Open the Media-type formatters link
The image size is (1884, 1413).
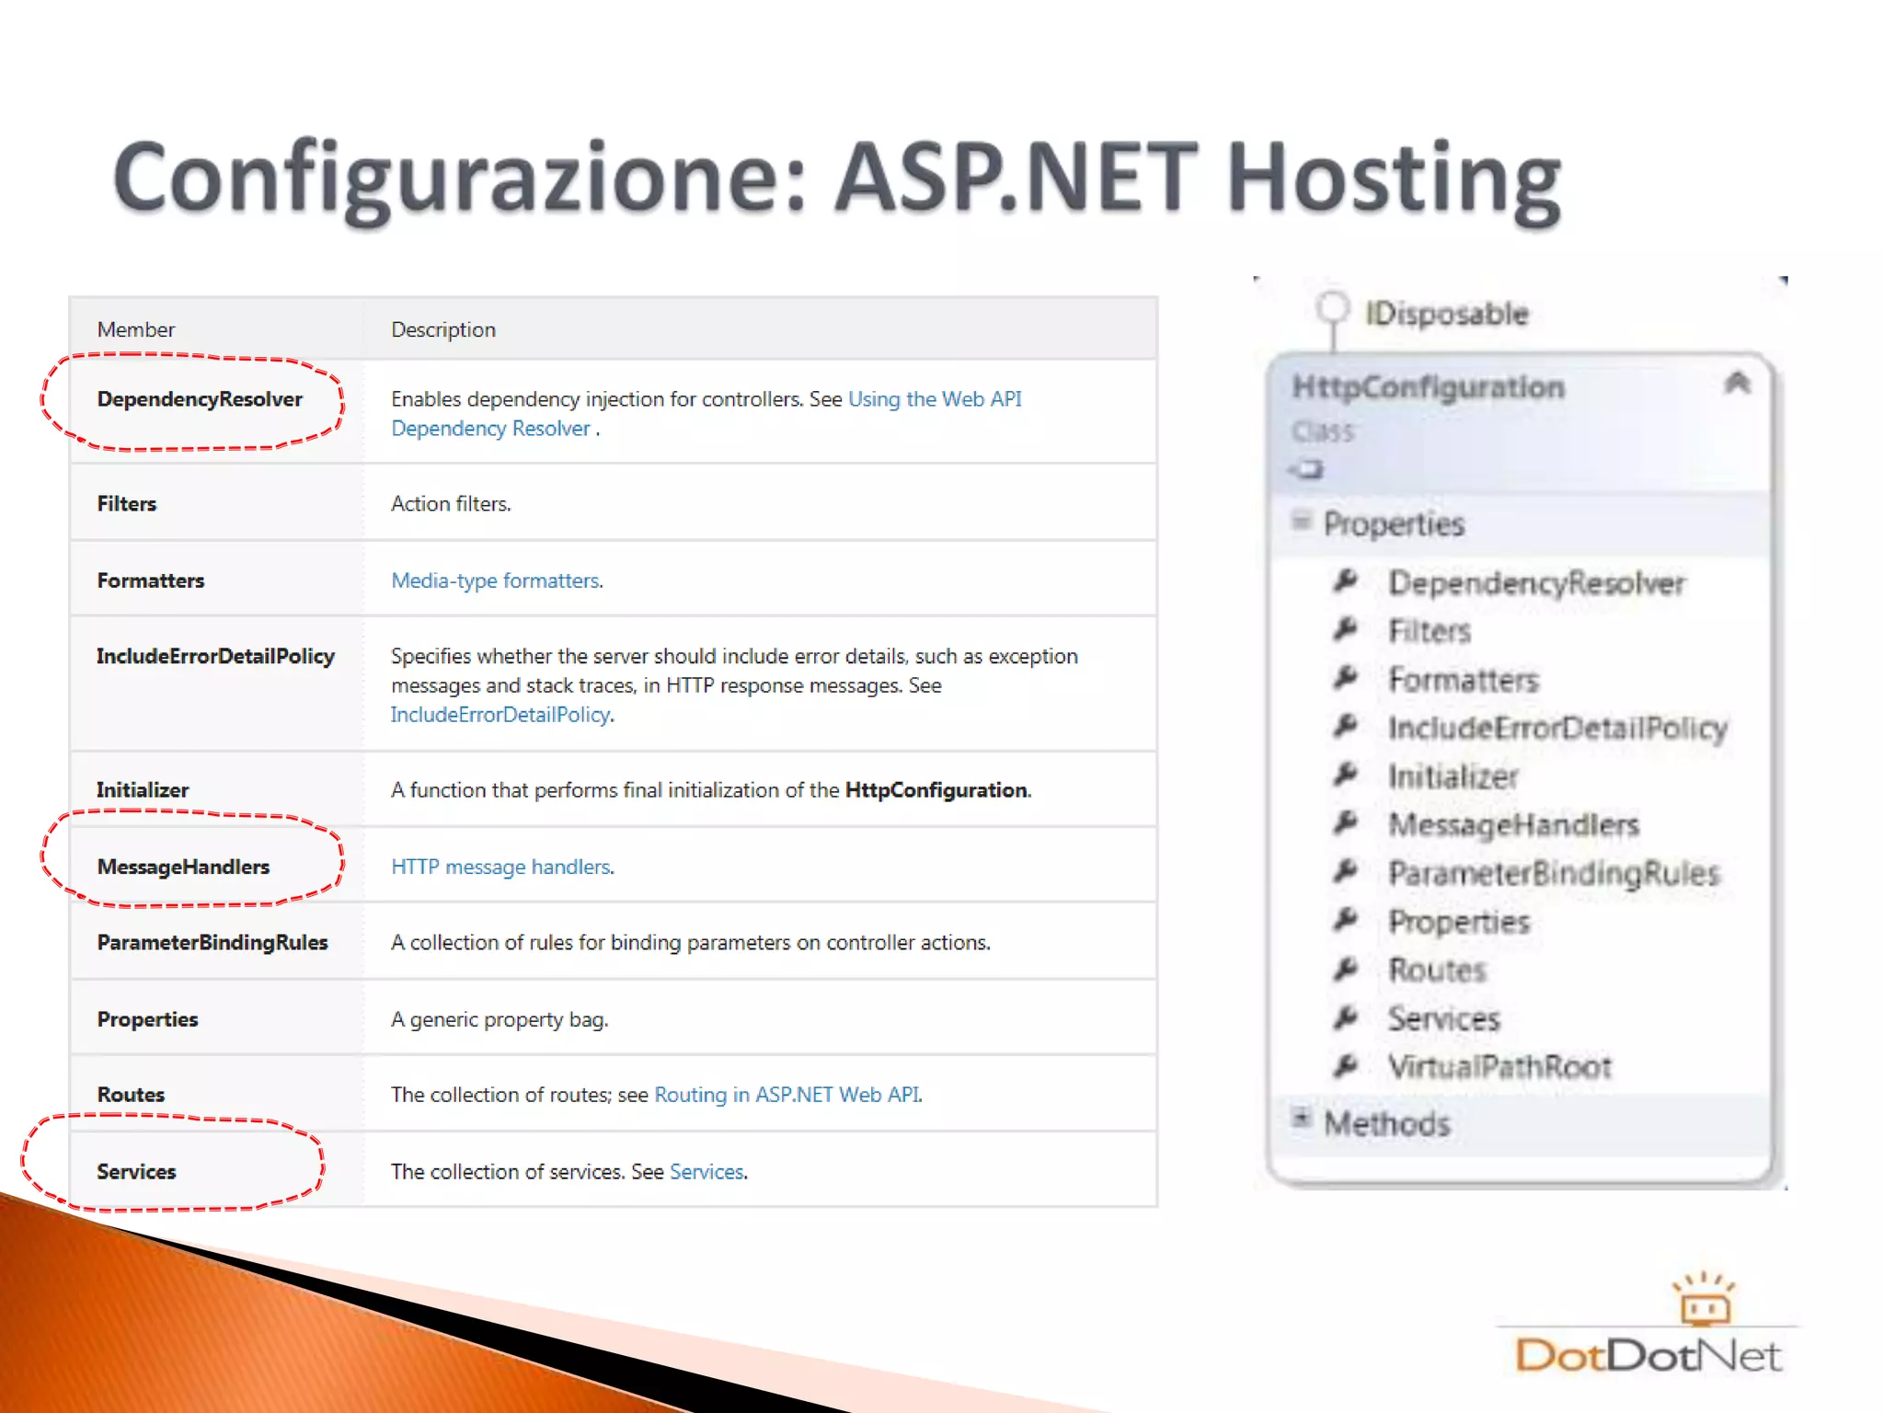[x=496, y=580]
